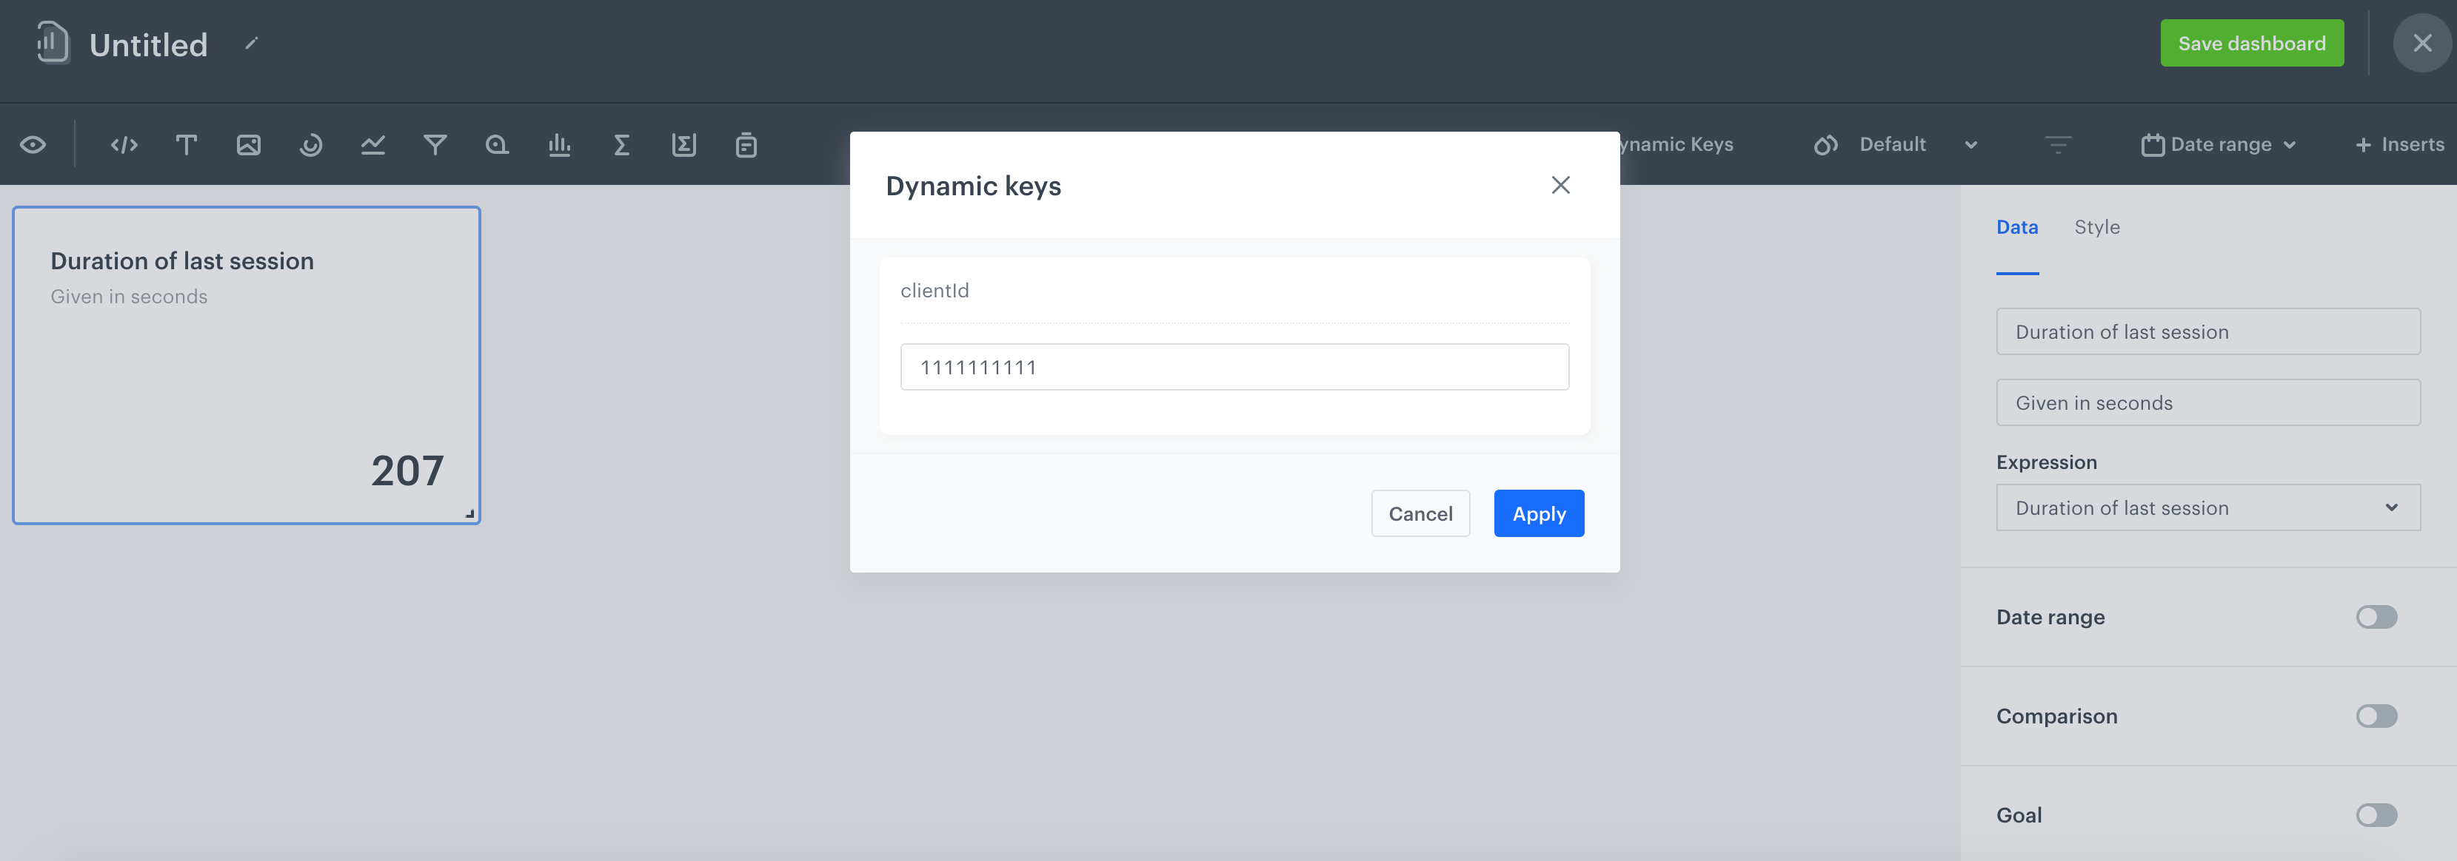The width and height of the screenshot is (2457, 861).
Task: Select the code widget tool
Action: point(124,145)
